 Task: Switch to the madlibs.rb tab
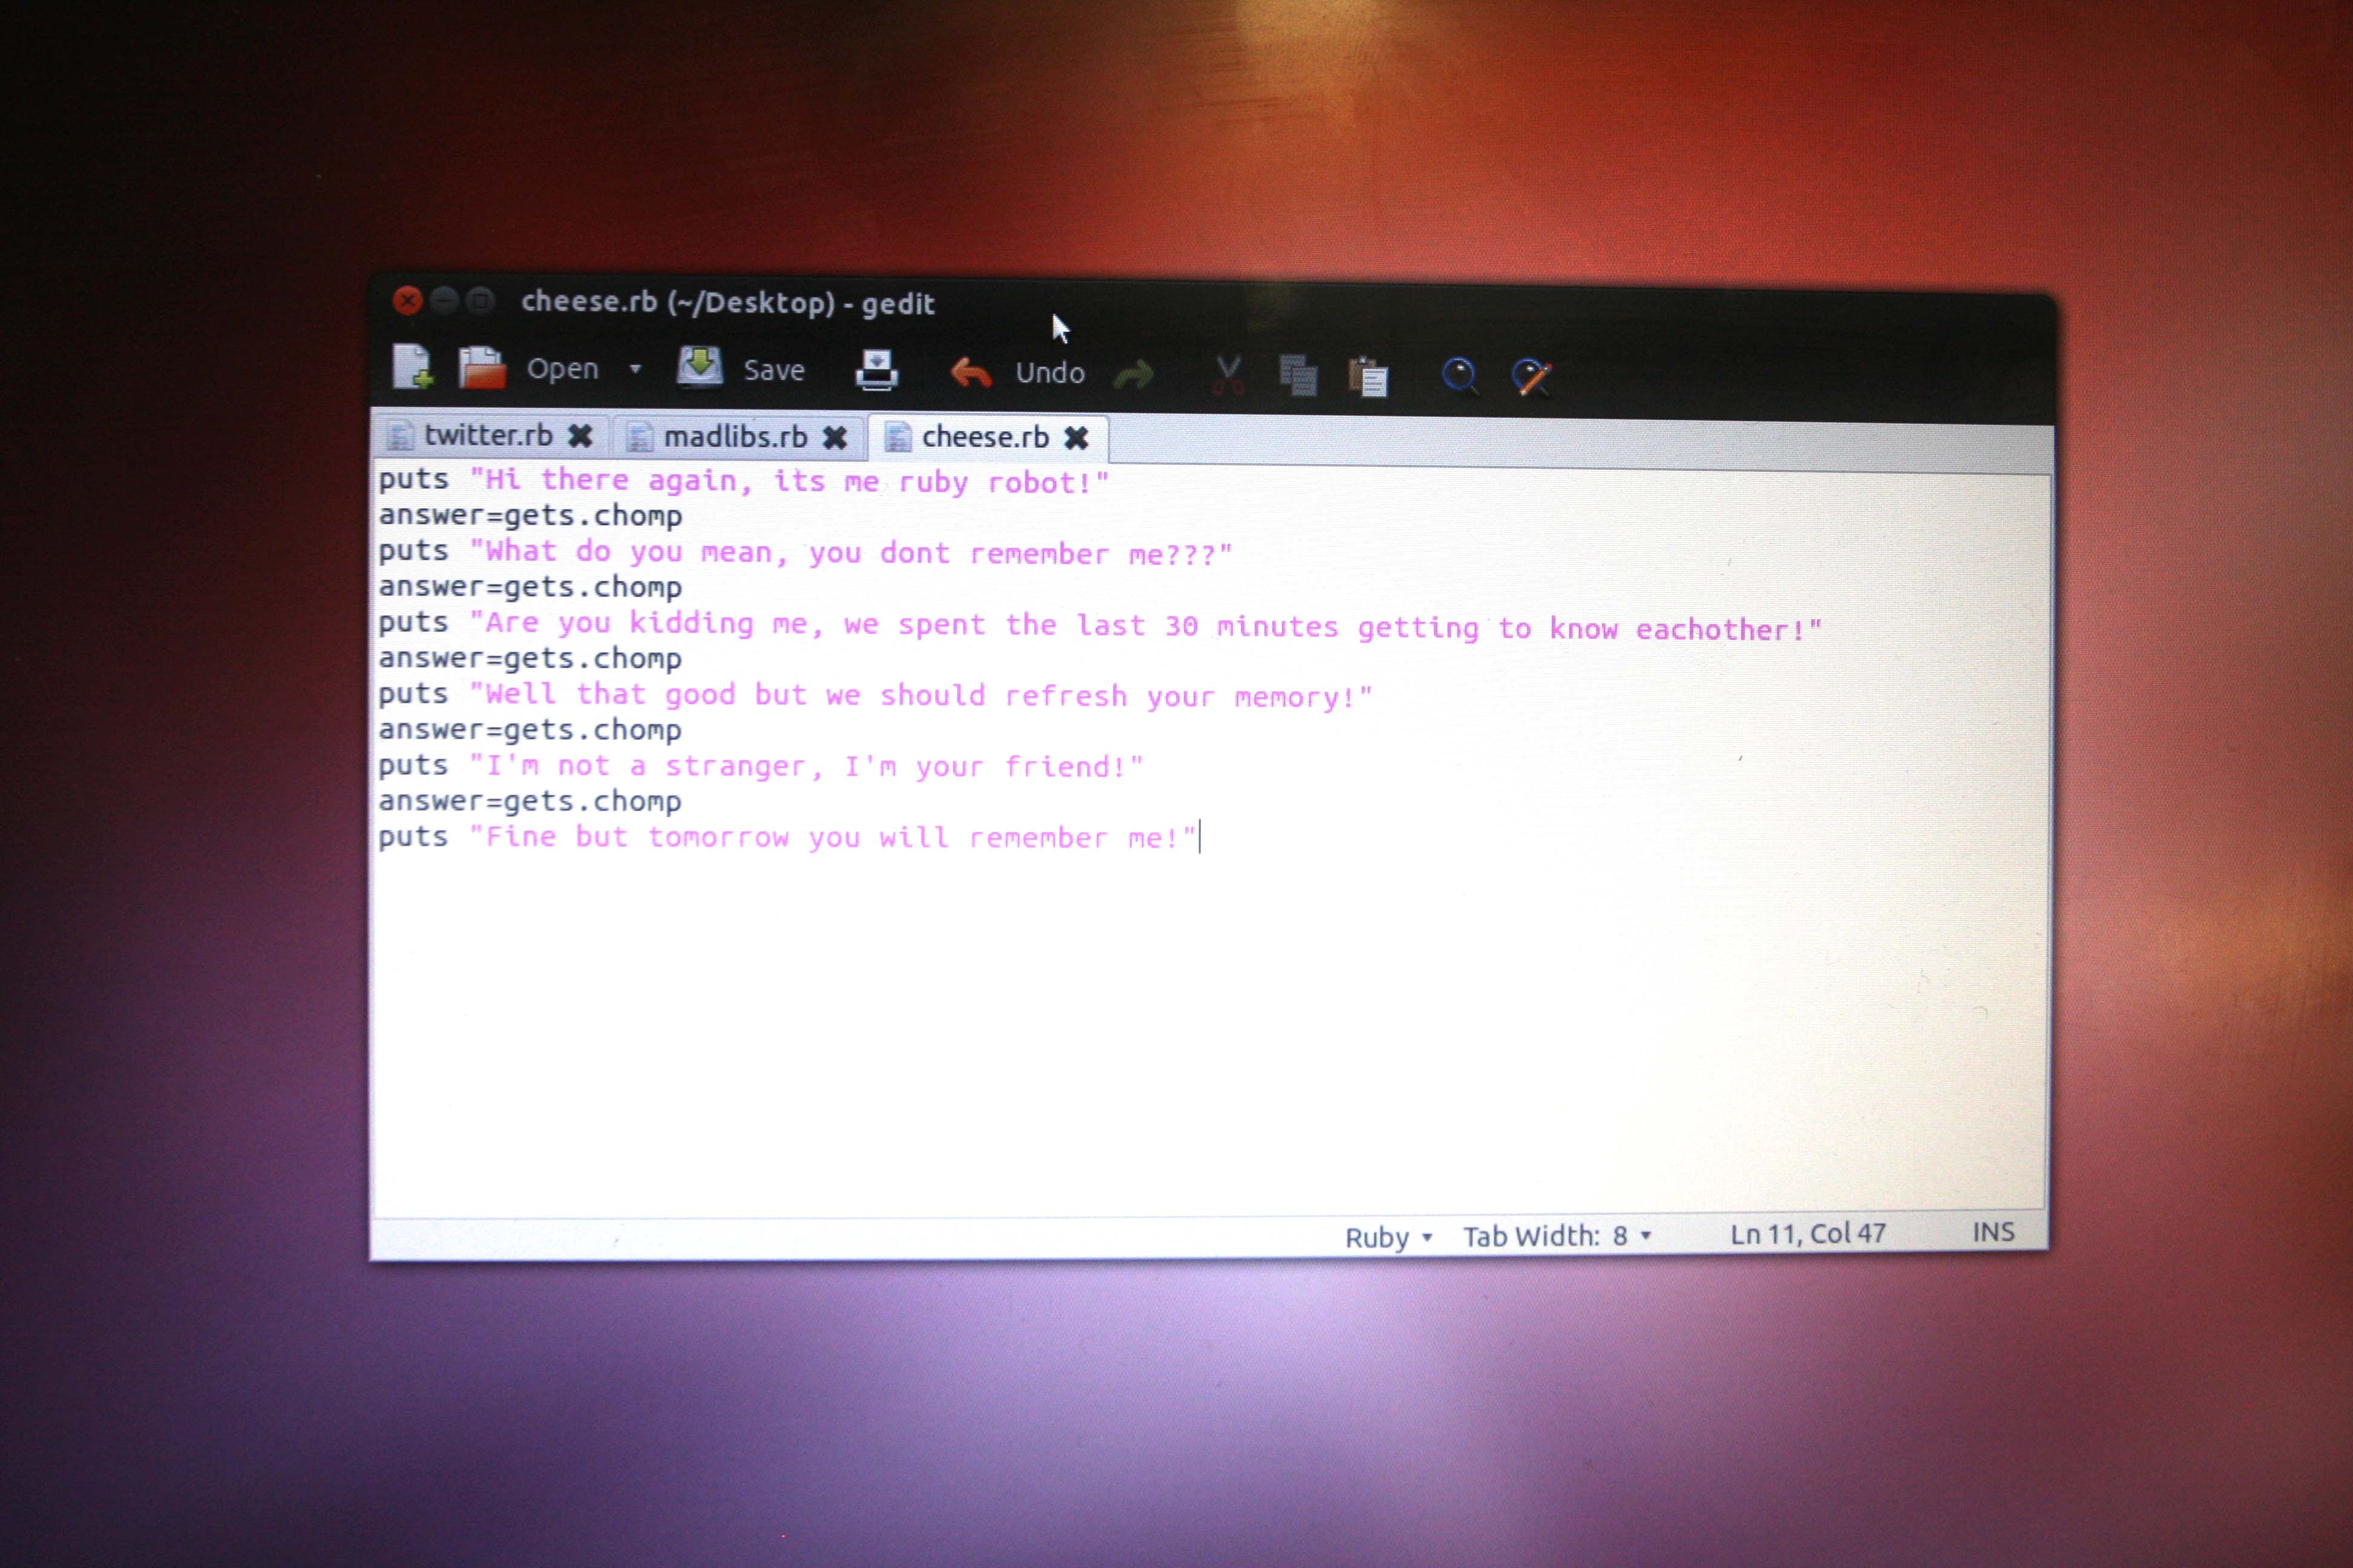(735, 437)
